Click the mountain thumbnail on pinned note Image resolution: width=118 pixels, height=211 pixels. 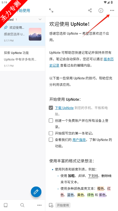coord(35,34)
